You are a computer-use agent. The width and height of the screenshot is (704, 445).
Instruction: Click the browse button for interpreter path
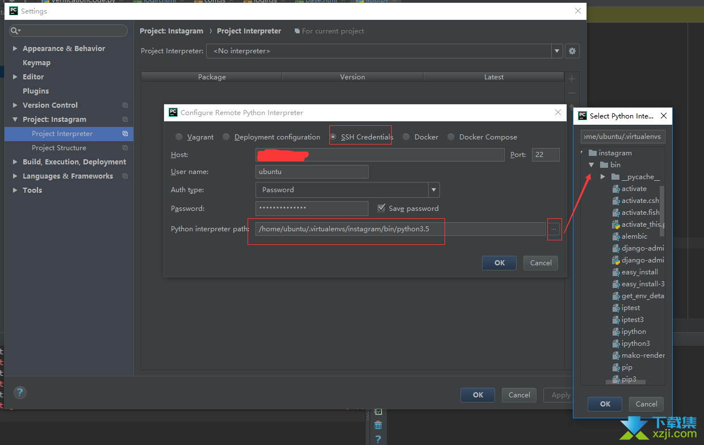click(x=554, y=229)
